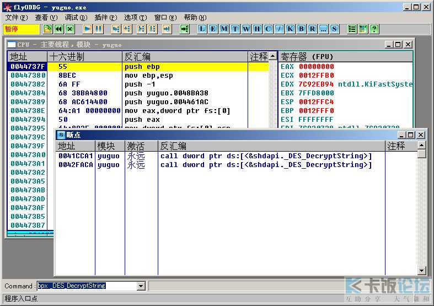434x306 pixels.
Task: Show the Call stack with K button
Action: (x=290, y=29)
